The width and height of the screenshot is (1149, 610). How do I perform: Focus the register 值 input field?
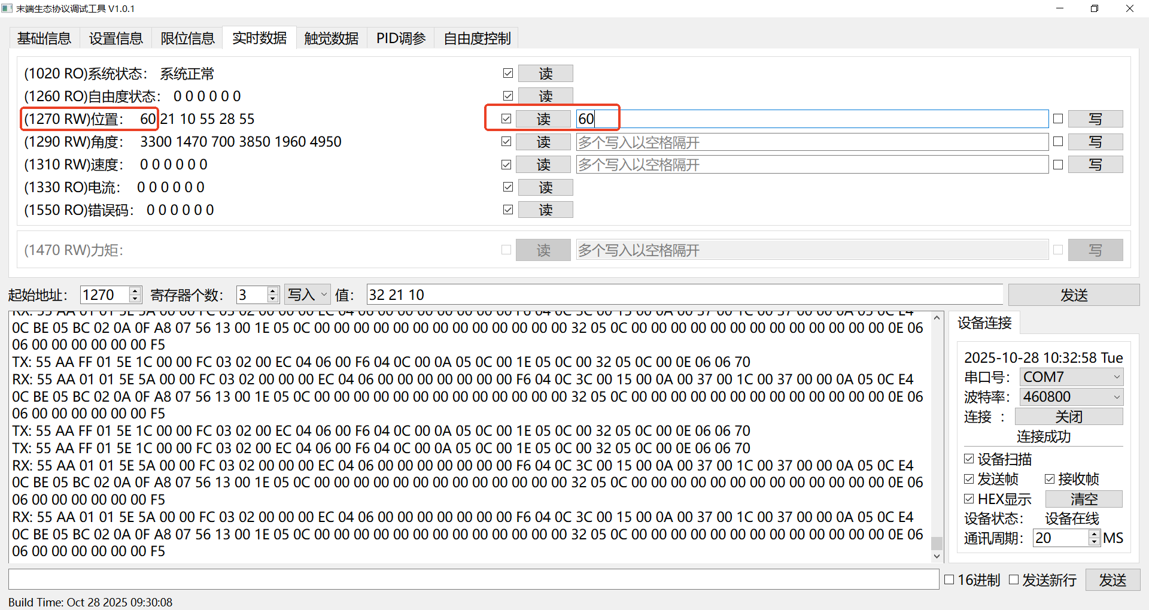684,295
